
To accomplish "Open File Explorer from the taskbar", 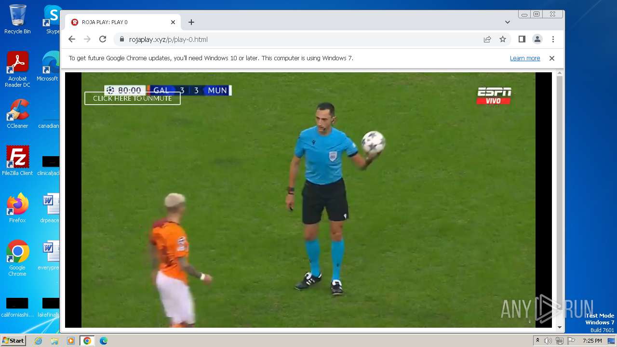I will 54,341.
